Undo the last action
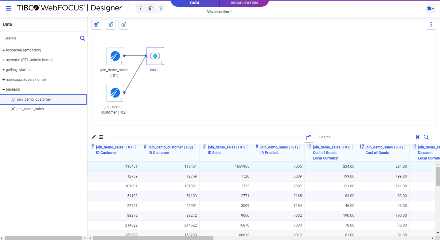Viewport: 440px width, 240px height. pyautogui.click(x=150, y=9)
